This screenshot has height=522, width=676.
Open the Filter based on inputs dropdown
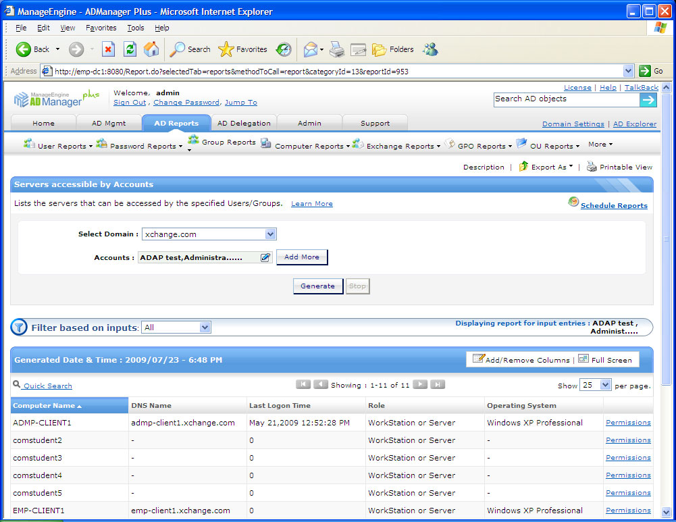176,328
